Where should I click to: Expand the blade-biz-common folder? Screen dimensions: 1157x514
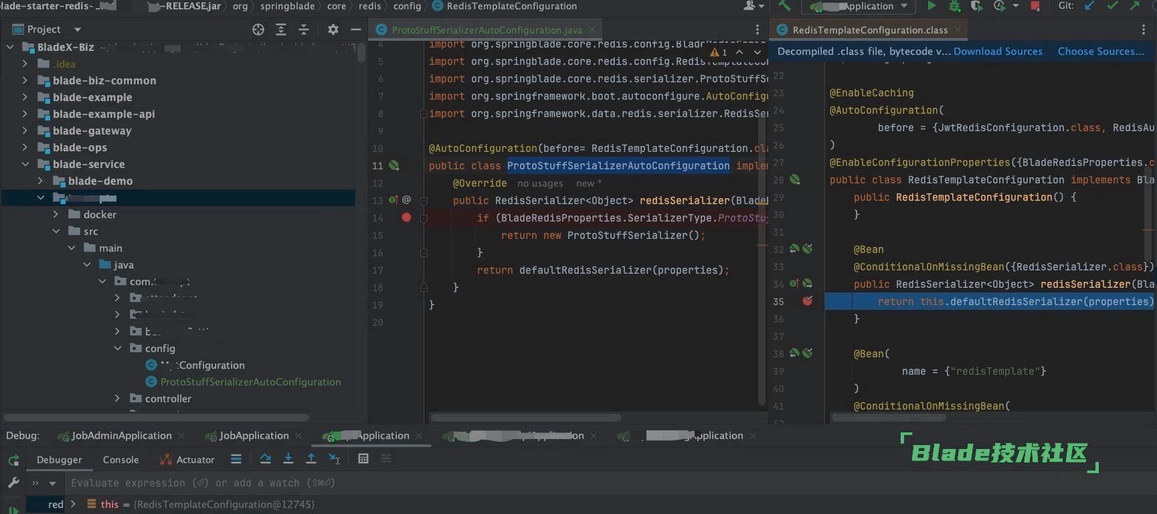click(25, 80)
